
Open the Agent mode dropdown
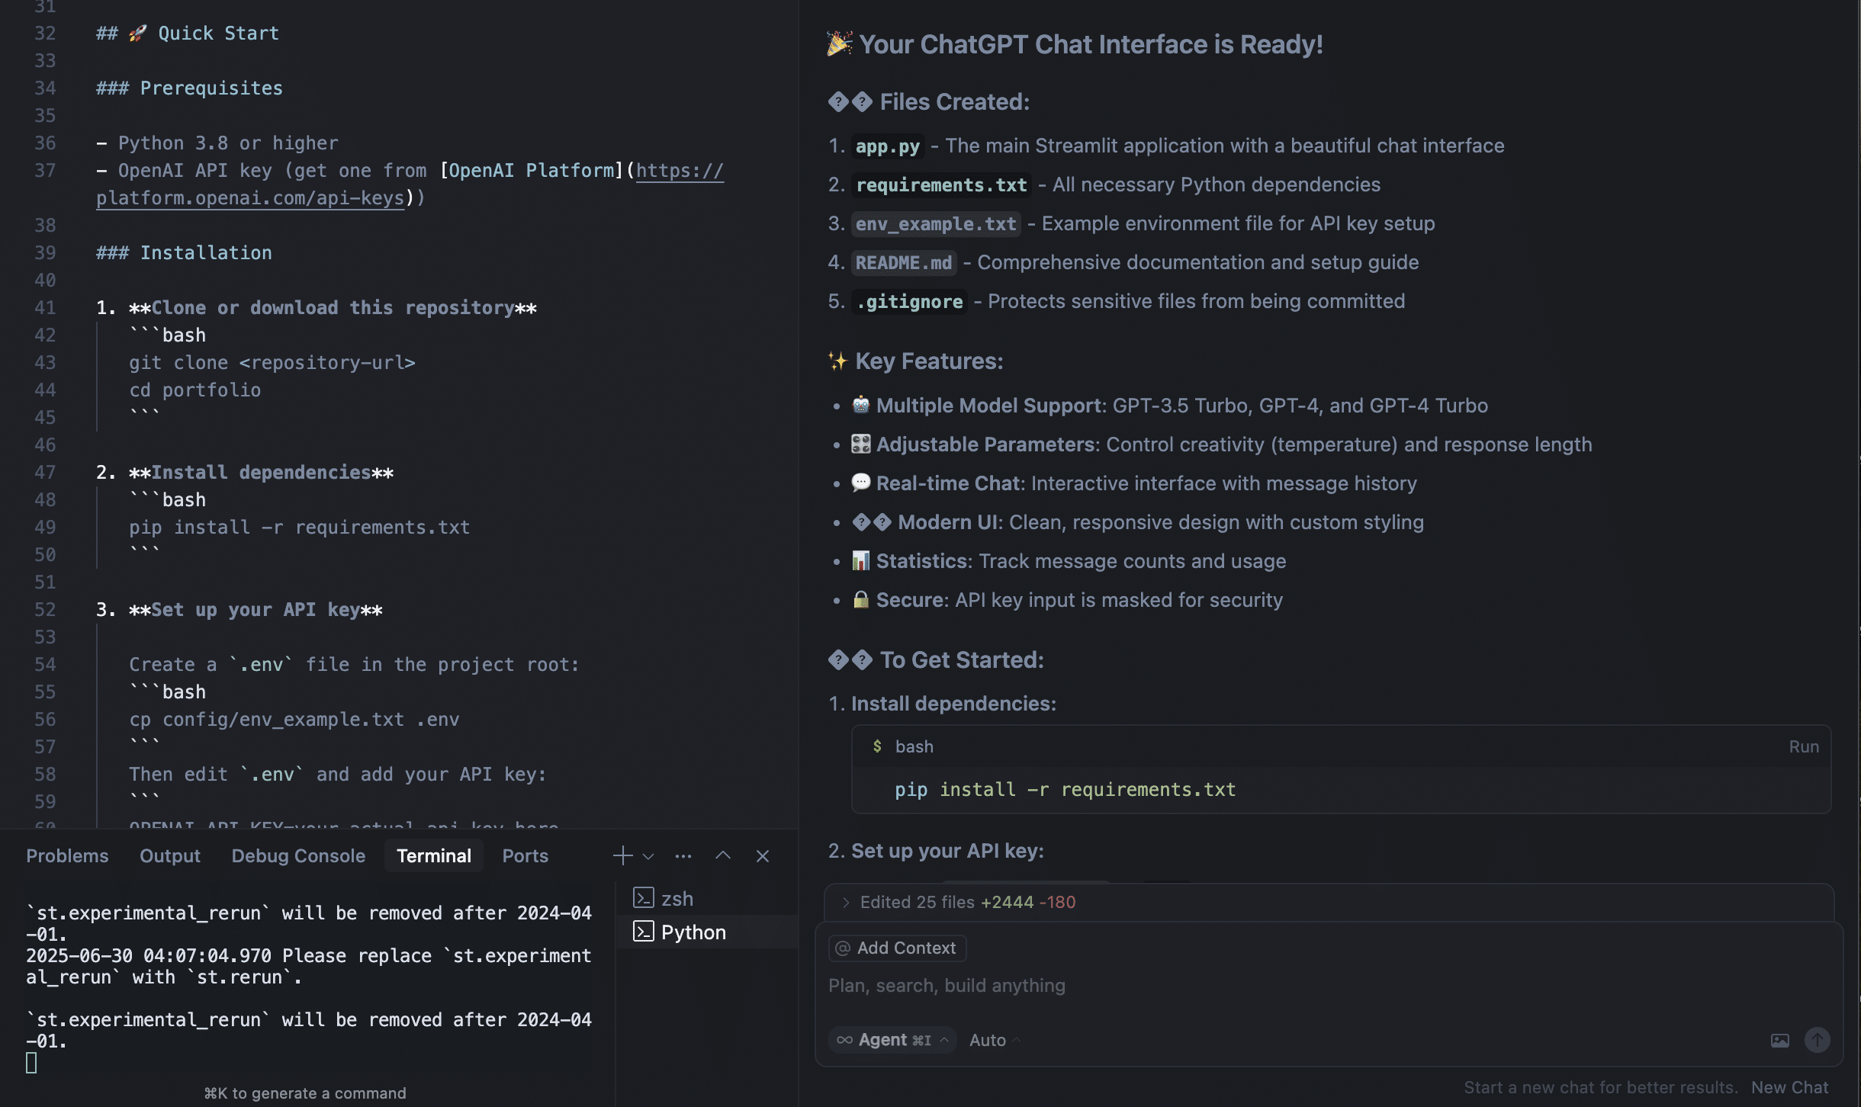[x=892, y=1040]
